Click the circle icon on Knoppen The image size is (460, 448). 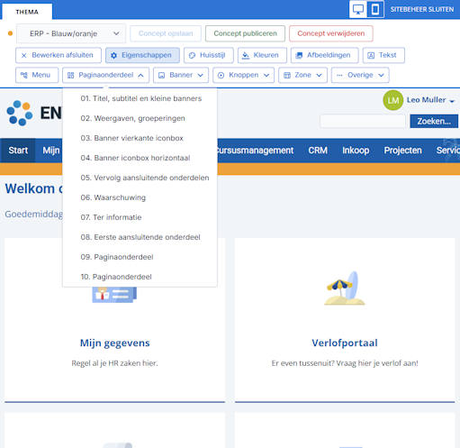(x=221, y=75)
